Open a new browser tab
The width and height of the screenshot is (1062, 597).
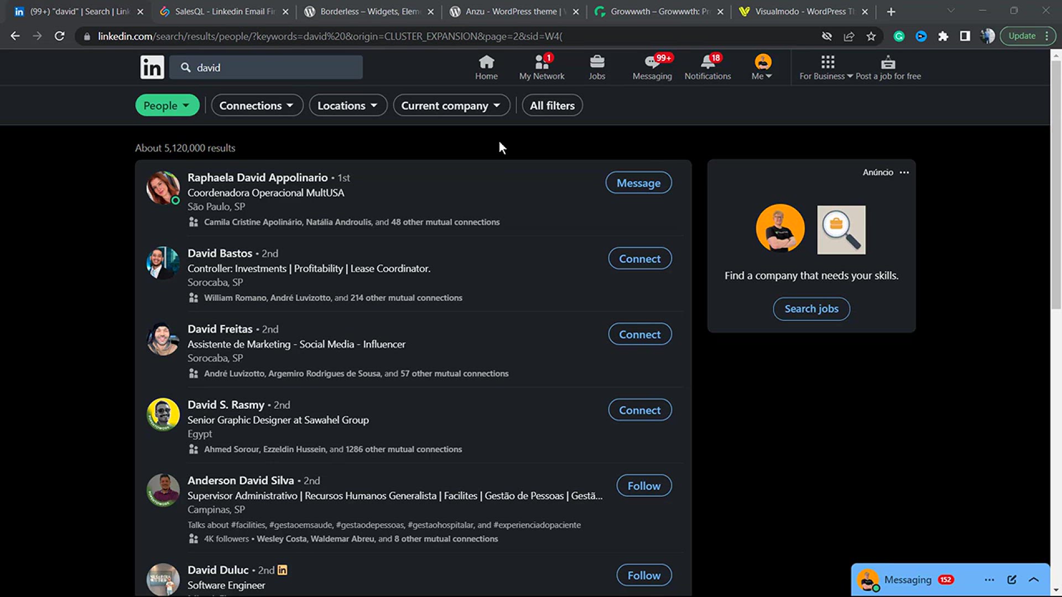891,12
